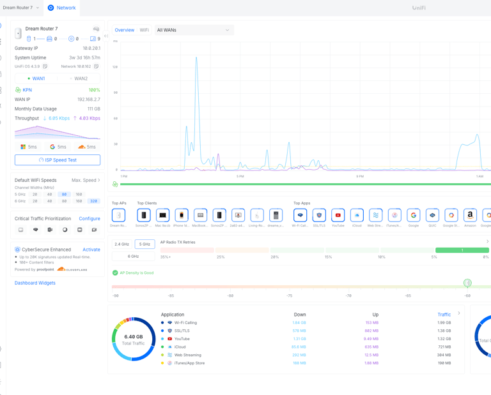Viewport: 491px width, 395px height.
Task: Expand Max. Speed WiFi settings chevron
Action: coord(99,180)
